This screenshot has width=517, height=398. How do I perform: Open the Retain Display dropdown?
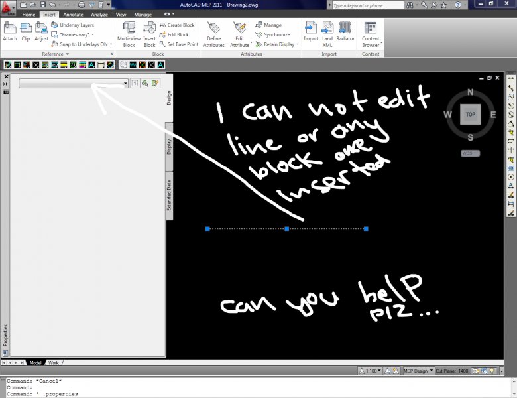point(277,44)
